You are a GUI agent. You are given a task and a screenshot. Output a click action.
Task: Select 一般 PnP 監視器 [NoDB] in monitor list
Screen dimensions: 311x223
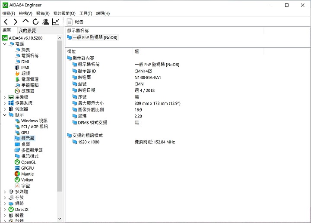click(x=95, y=37)
